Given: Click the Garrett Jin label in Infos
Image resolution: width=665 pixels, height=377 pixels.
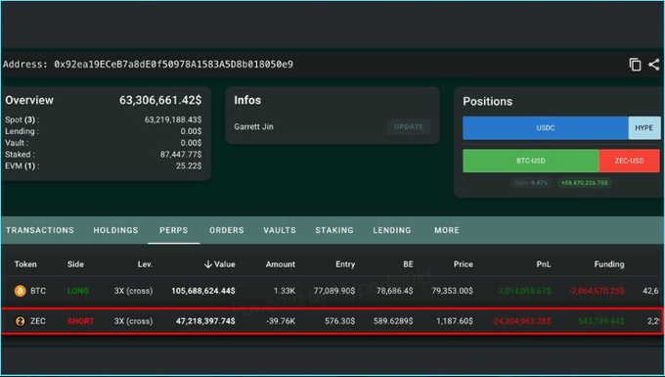Looking at the screenshot, I should pyautogui.click(x=253, y=126).
